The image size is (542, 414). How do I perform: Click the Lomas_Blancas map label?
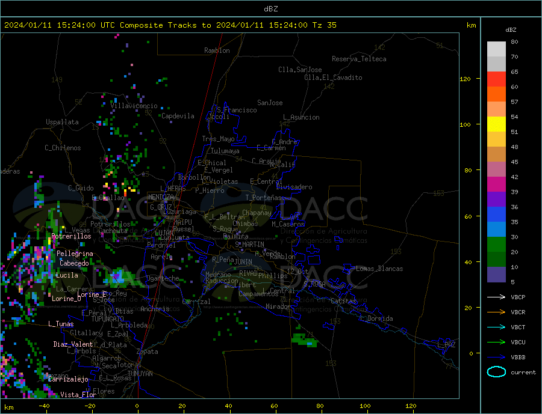click(x=379, y=269)
